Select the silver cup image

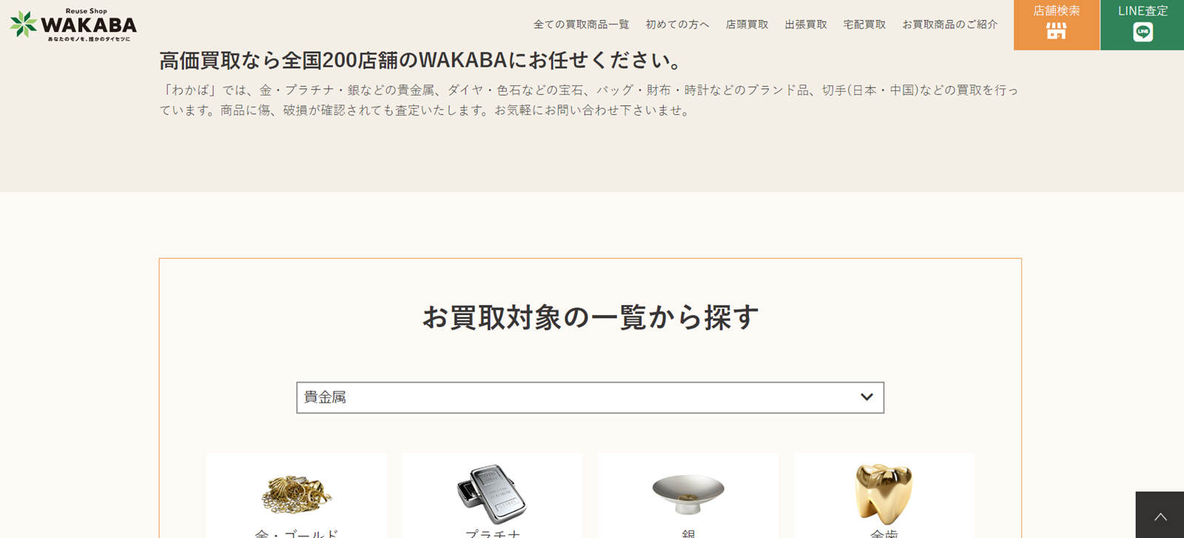(688, 494)
